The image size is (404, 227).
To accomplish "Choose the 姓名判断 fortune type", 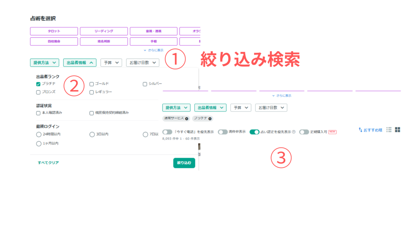I will [x=104, y=41].
